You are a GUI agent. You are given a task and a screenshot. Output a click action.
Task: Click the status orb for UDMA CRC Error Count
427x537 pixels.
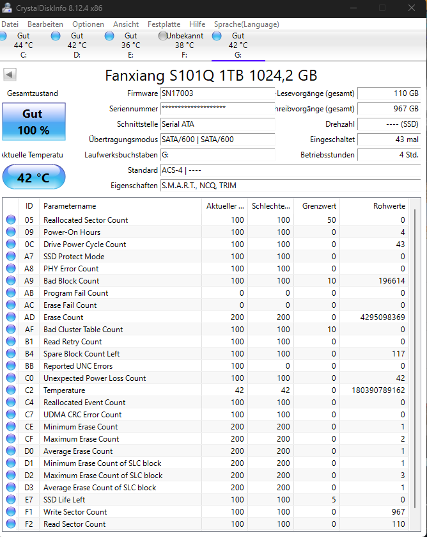[x=11, y=414]
